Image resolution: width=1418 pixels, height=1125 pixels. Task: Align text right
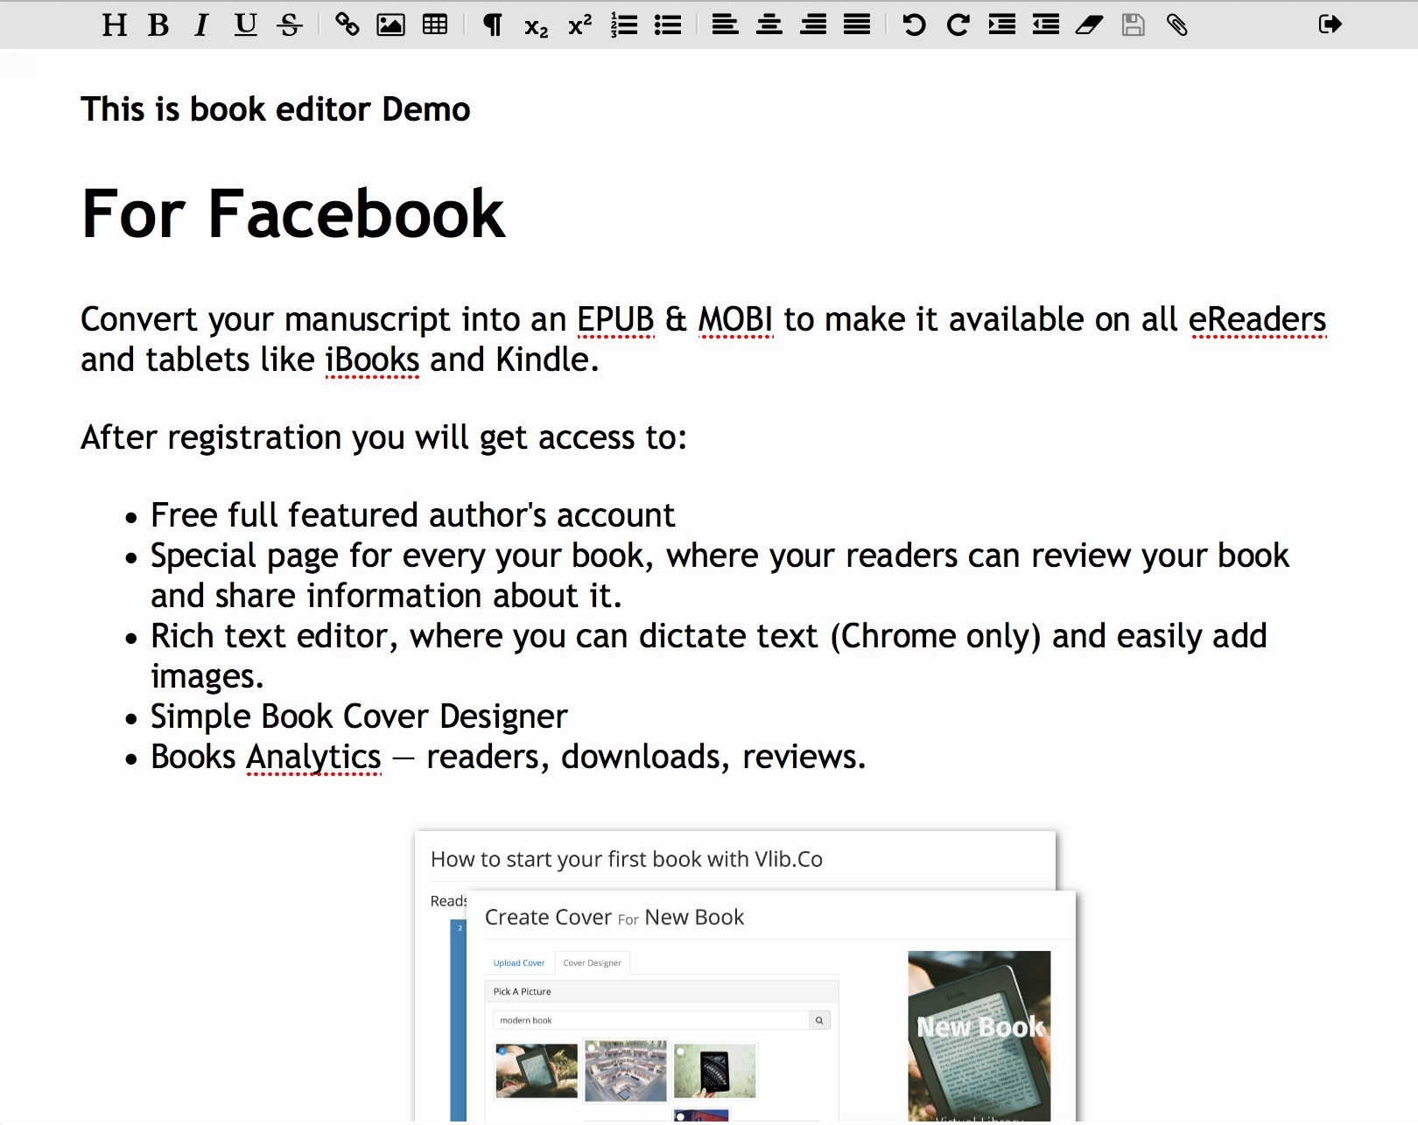[813, 24]
